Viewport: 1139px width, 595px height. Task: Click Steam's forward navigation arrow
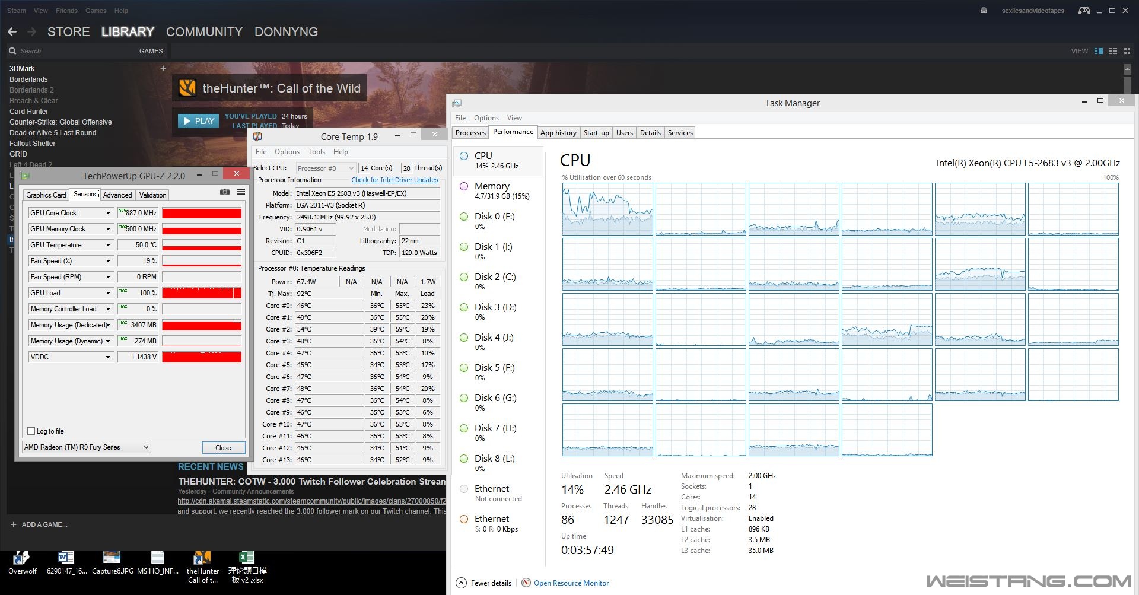(32, 32)
